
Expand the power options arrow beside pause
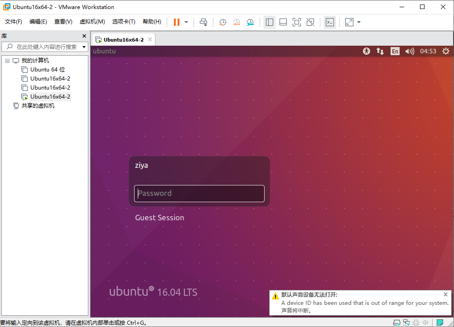click(x=186, y=22)
